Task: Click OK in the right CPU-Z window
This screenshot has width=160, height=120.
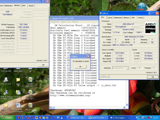Action: 153,77
